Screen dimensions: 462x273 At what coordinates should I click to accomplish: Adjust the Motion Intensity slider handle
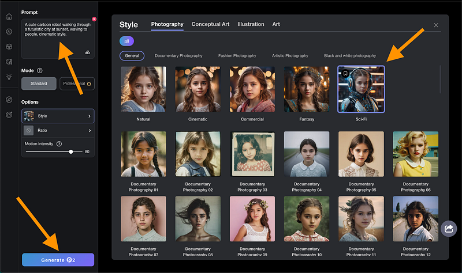point(71,151)
